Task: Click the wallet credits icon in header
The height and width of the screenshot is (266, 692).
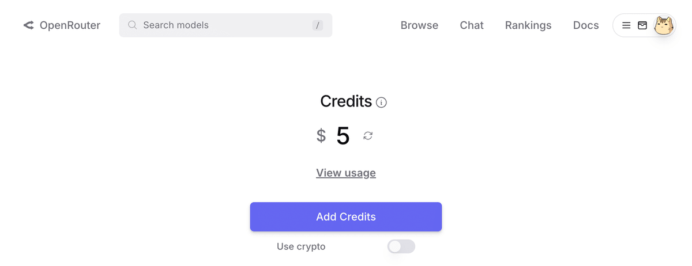Action: click(642, 25)
